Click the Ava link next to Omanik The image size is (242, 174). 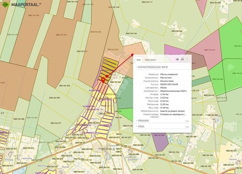187,121
